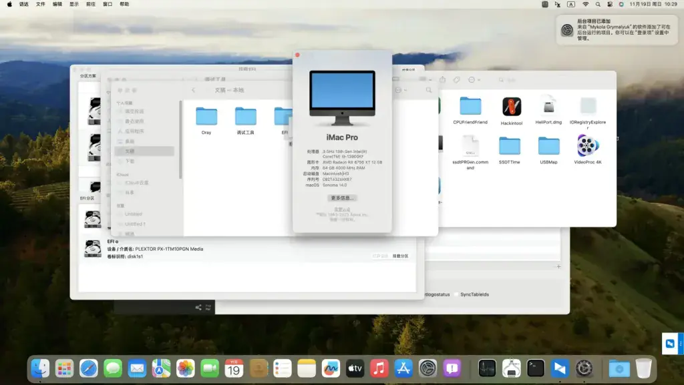This screenshot has height=385, width=684.
Task: Click the back arrow in the front Finder window
Action: 193,89
